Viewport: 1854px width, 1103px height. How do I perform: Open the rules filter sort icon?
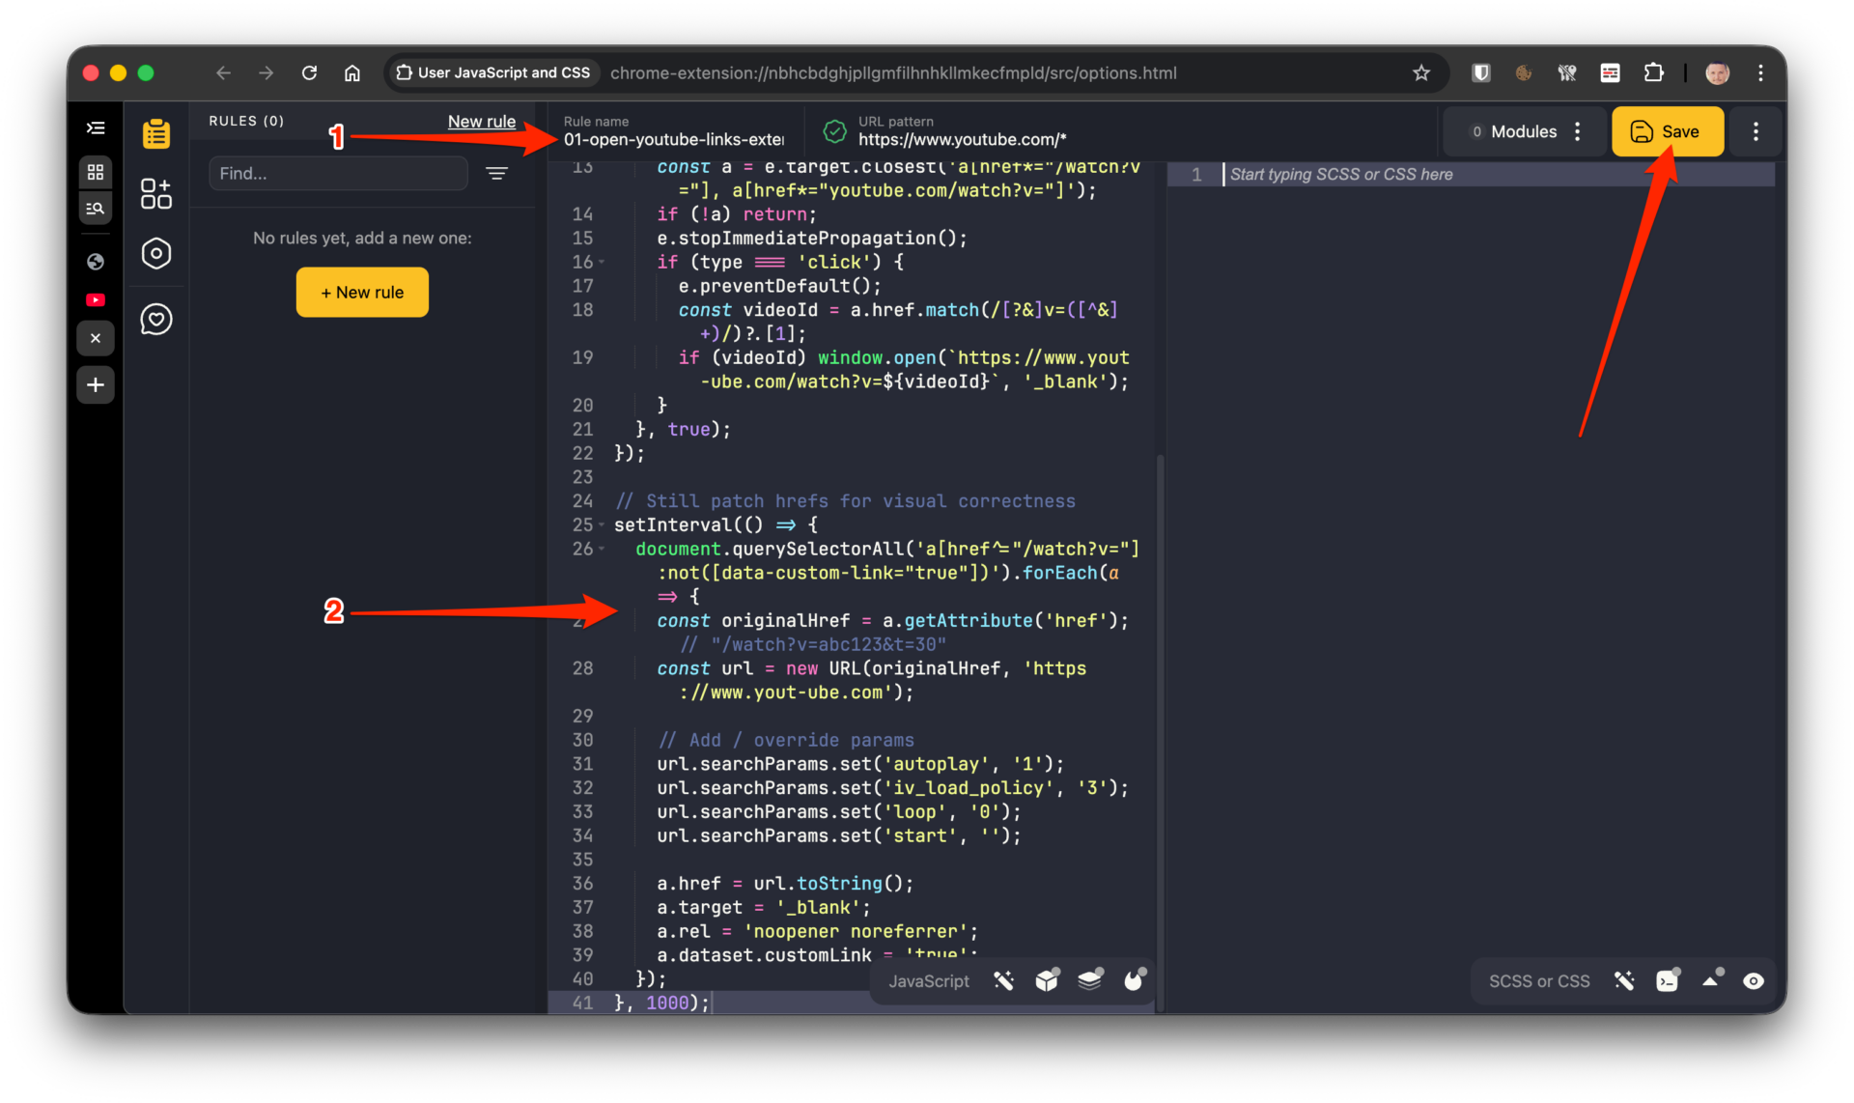(497, 174)
